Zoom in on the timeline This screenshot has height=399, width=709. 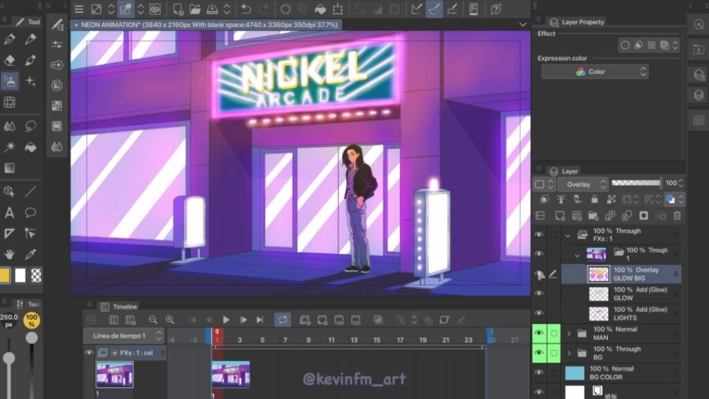click(x=170, y=319)
